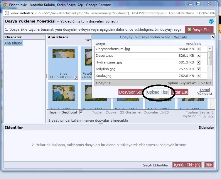Click the Dosya: 8 count label

(104, 83)
